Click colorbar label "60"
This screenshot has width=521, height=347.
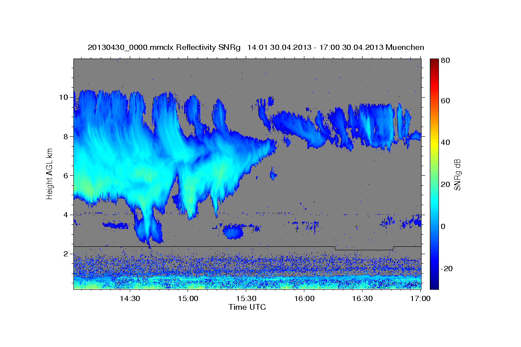(x=445, y=101)
